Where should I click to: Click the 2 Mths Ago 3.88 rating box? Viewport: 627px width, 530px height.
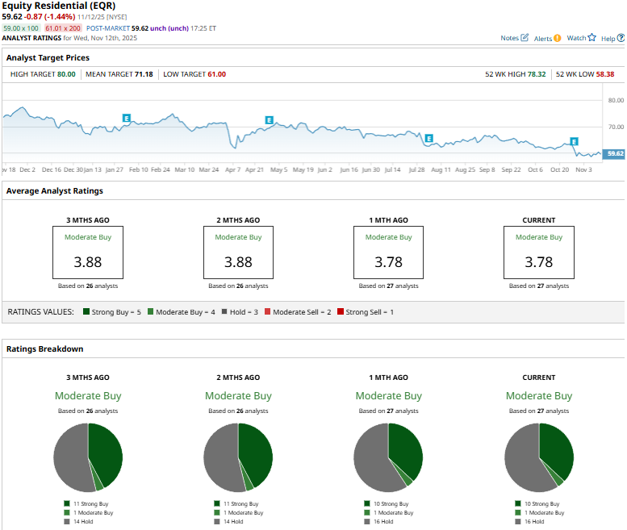pos(238,252)
